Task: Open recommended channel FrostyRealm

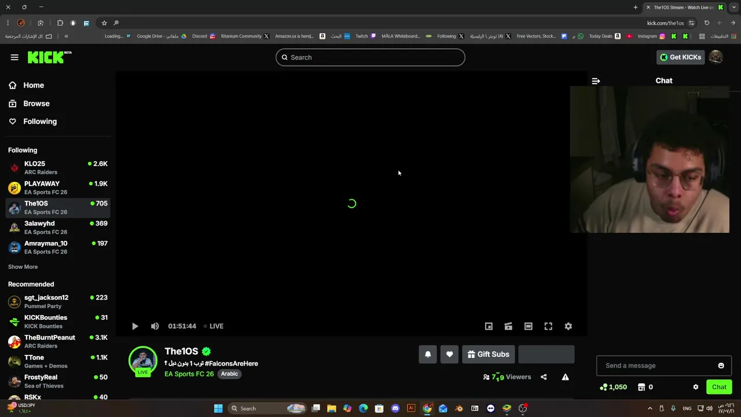Action: (x=58, y=381)
